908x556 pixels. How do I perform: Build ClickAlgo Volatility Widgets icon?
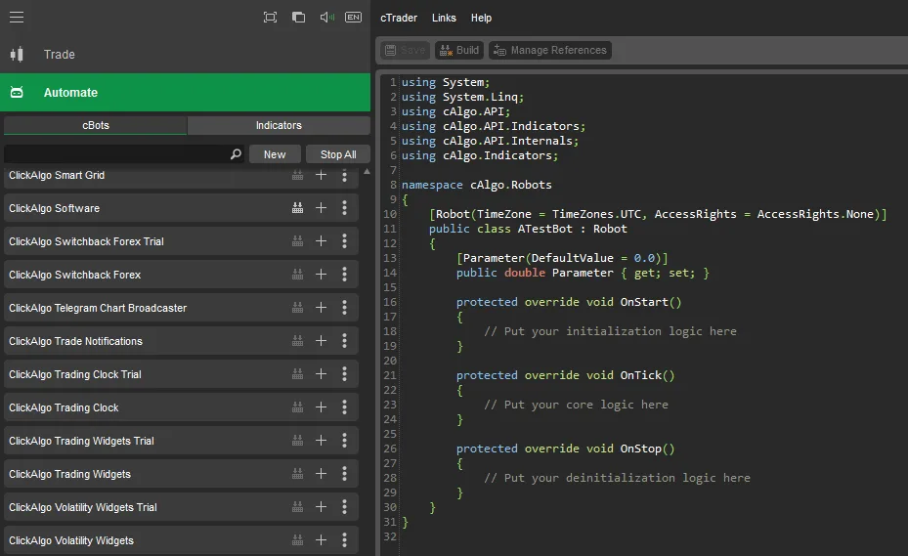[298, 540]
